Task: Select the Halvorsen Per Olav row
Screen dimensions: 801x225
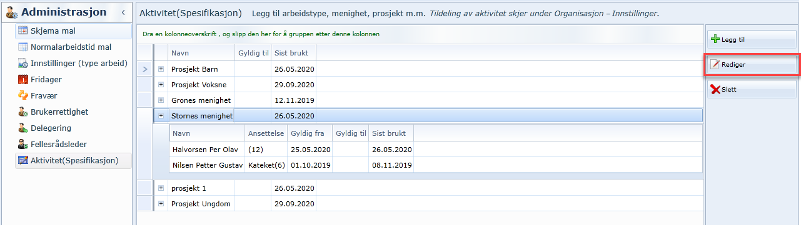Action: coord(292,149)
